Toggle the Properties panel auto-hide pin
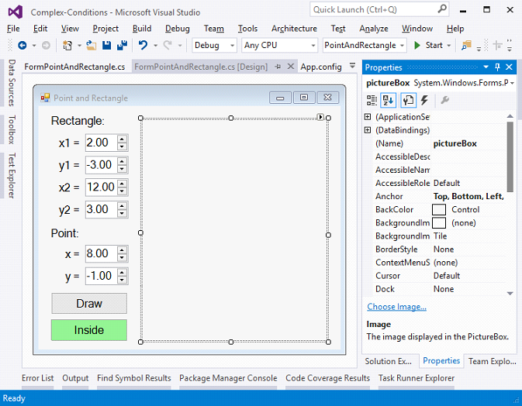 tap(497, 67)
